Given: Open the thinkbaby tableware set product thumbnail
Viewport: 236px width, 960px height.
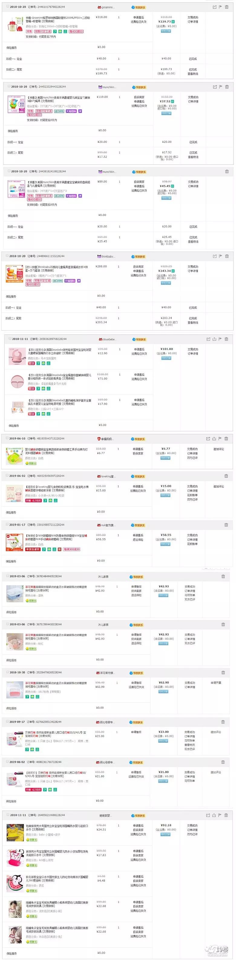Looking at the screenshot, I should (14, 274).
